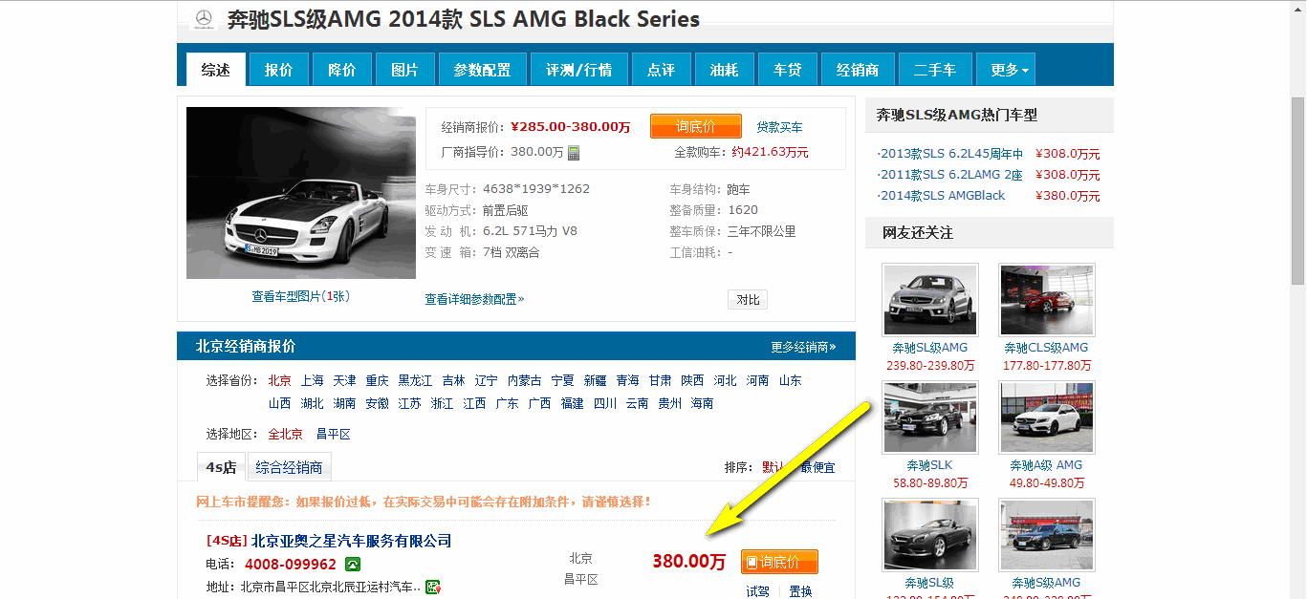The width and height of the screenshot is (1307, 599).
Task: Select province 山东
Action: point(790,380)
